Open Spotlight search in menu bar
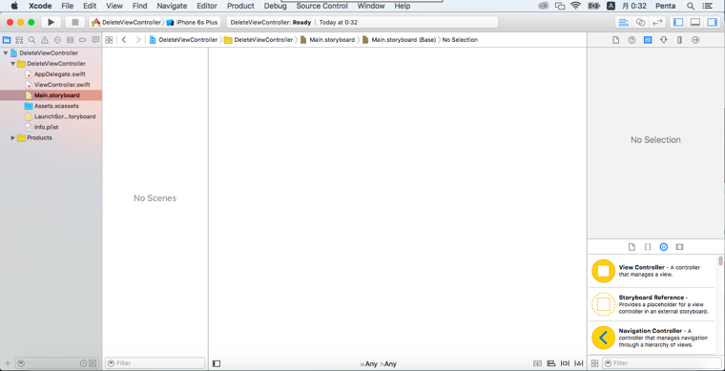This screenshot has height=371, width=725. pyautogui.click(x=691, y=6)
